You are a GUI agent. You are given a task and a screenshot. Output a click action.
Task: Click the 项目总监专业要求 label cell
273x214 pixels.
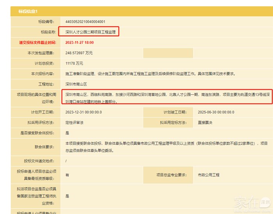click(172, 175)
